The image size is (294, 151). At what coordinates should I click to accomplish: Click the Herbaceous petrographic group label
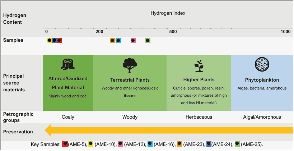point(199,117)
